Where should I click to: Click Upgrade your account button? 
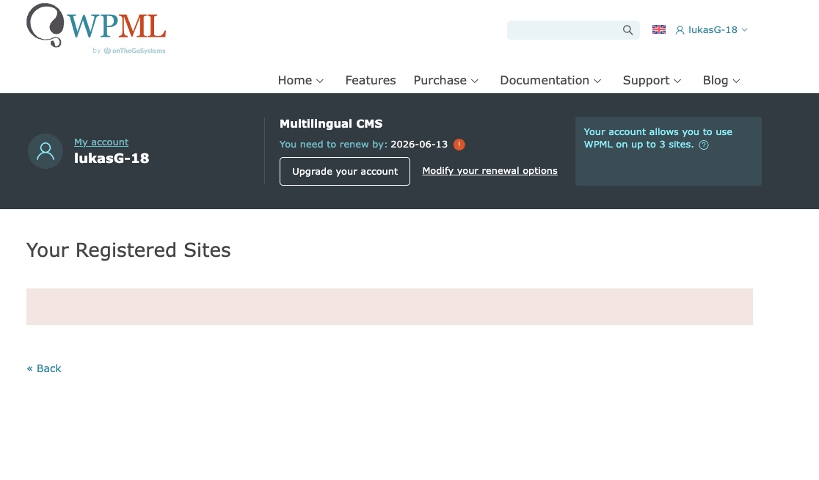click(x=345, y=171)
